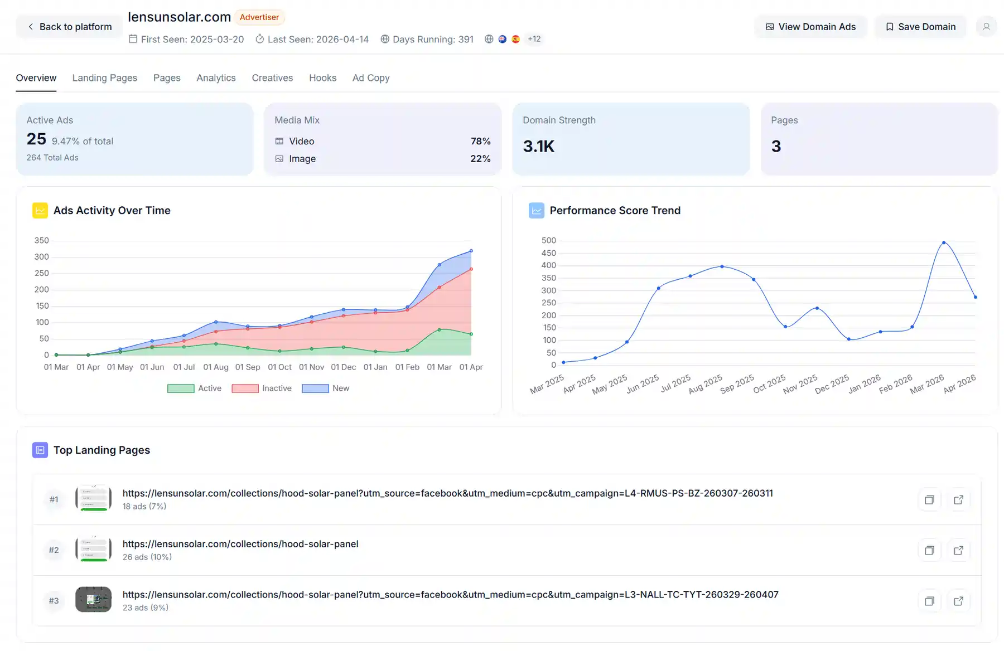Click the Ads Activity Over Time chart icon
Viewport: 1004px width, 651px height.
point(39,210)
